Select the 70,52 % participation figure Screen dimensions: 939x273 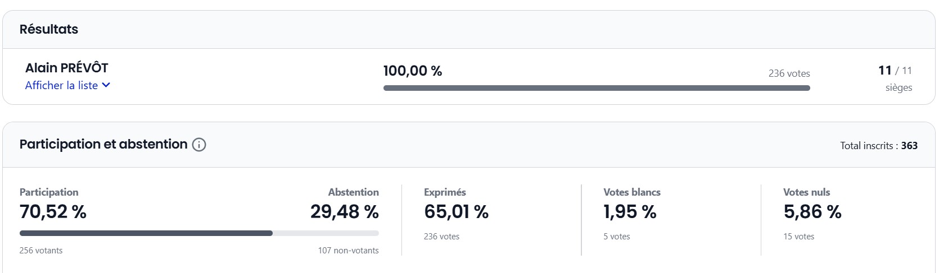53,212
